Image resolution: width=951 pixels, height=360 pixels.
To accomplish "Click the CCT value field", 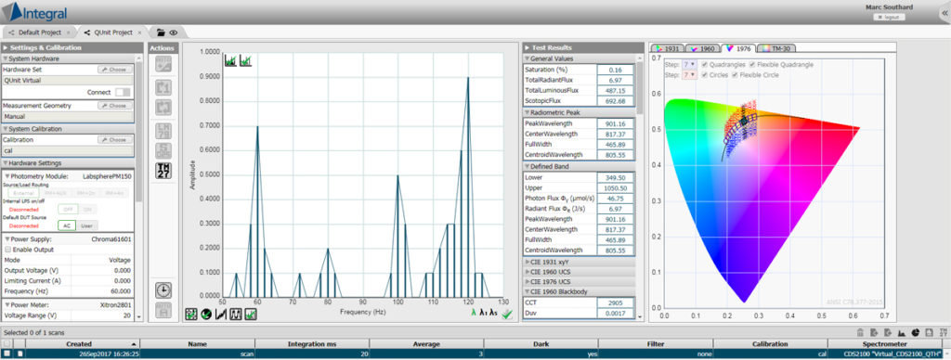I will tap(616, 302).
